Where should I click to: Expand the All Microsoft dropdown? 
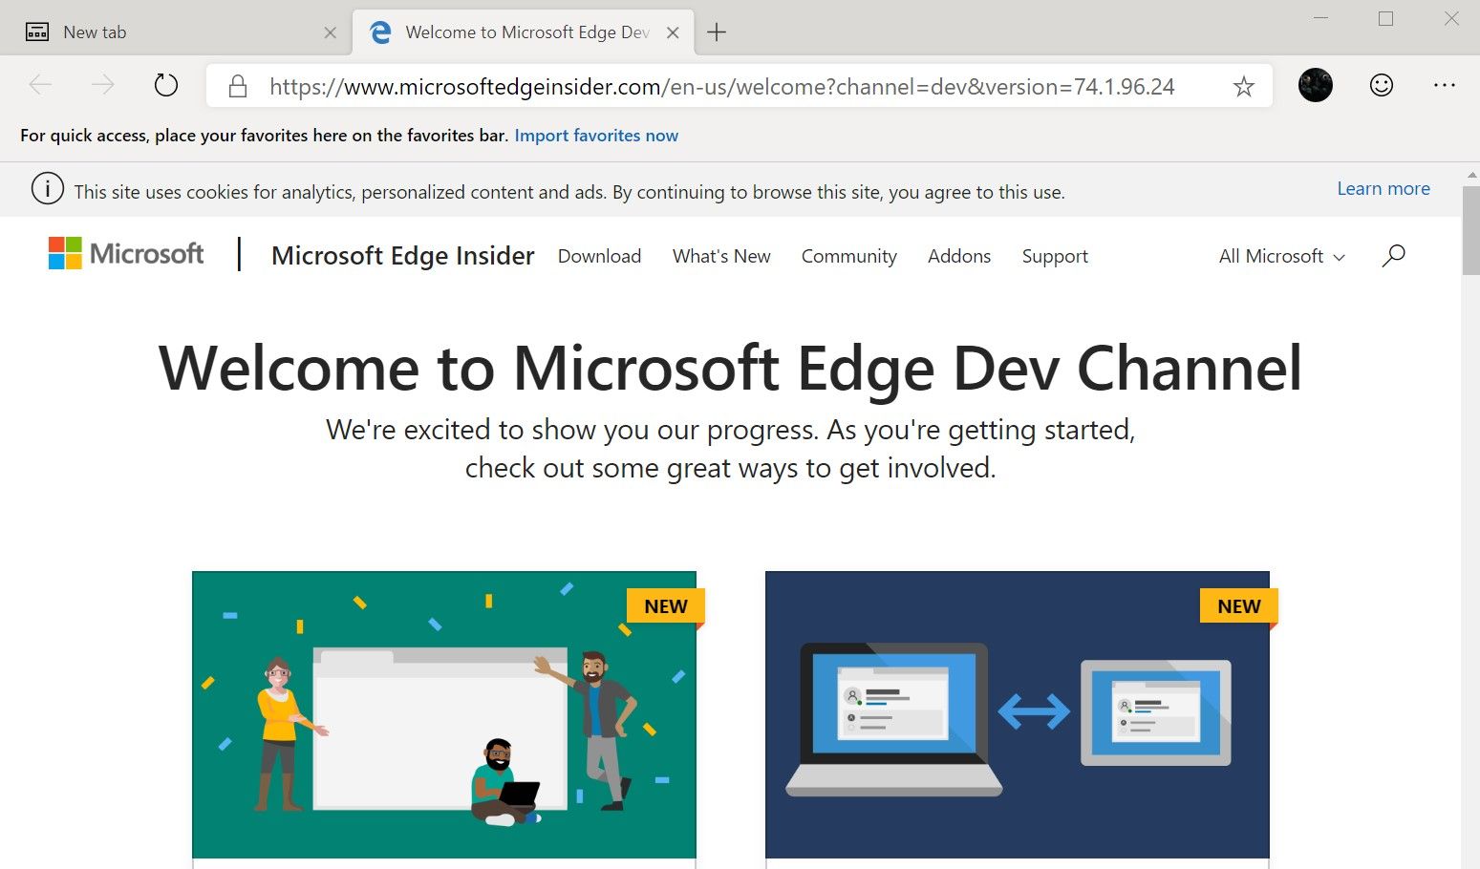[1282, 256]
